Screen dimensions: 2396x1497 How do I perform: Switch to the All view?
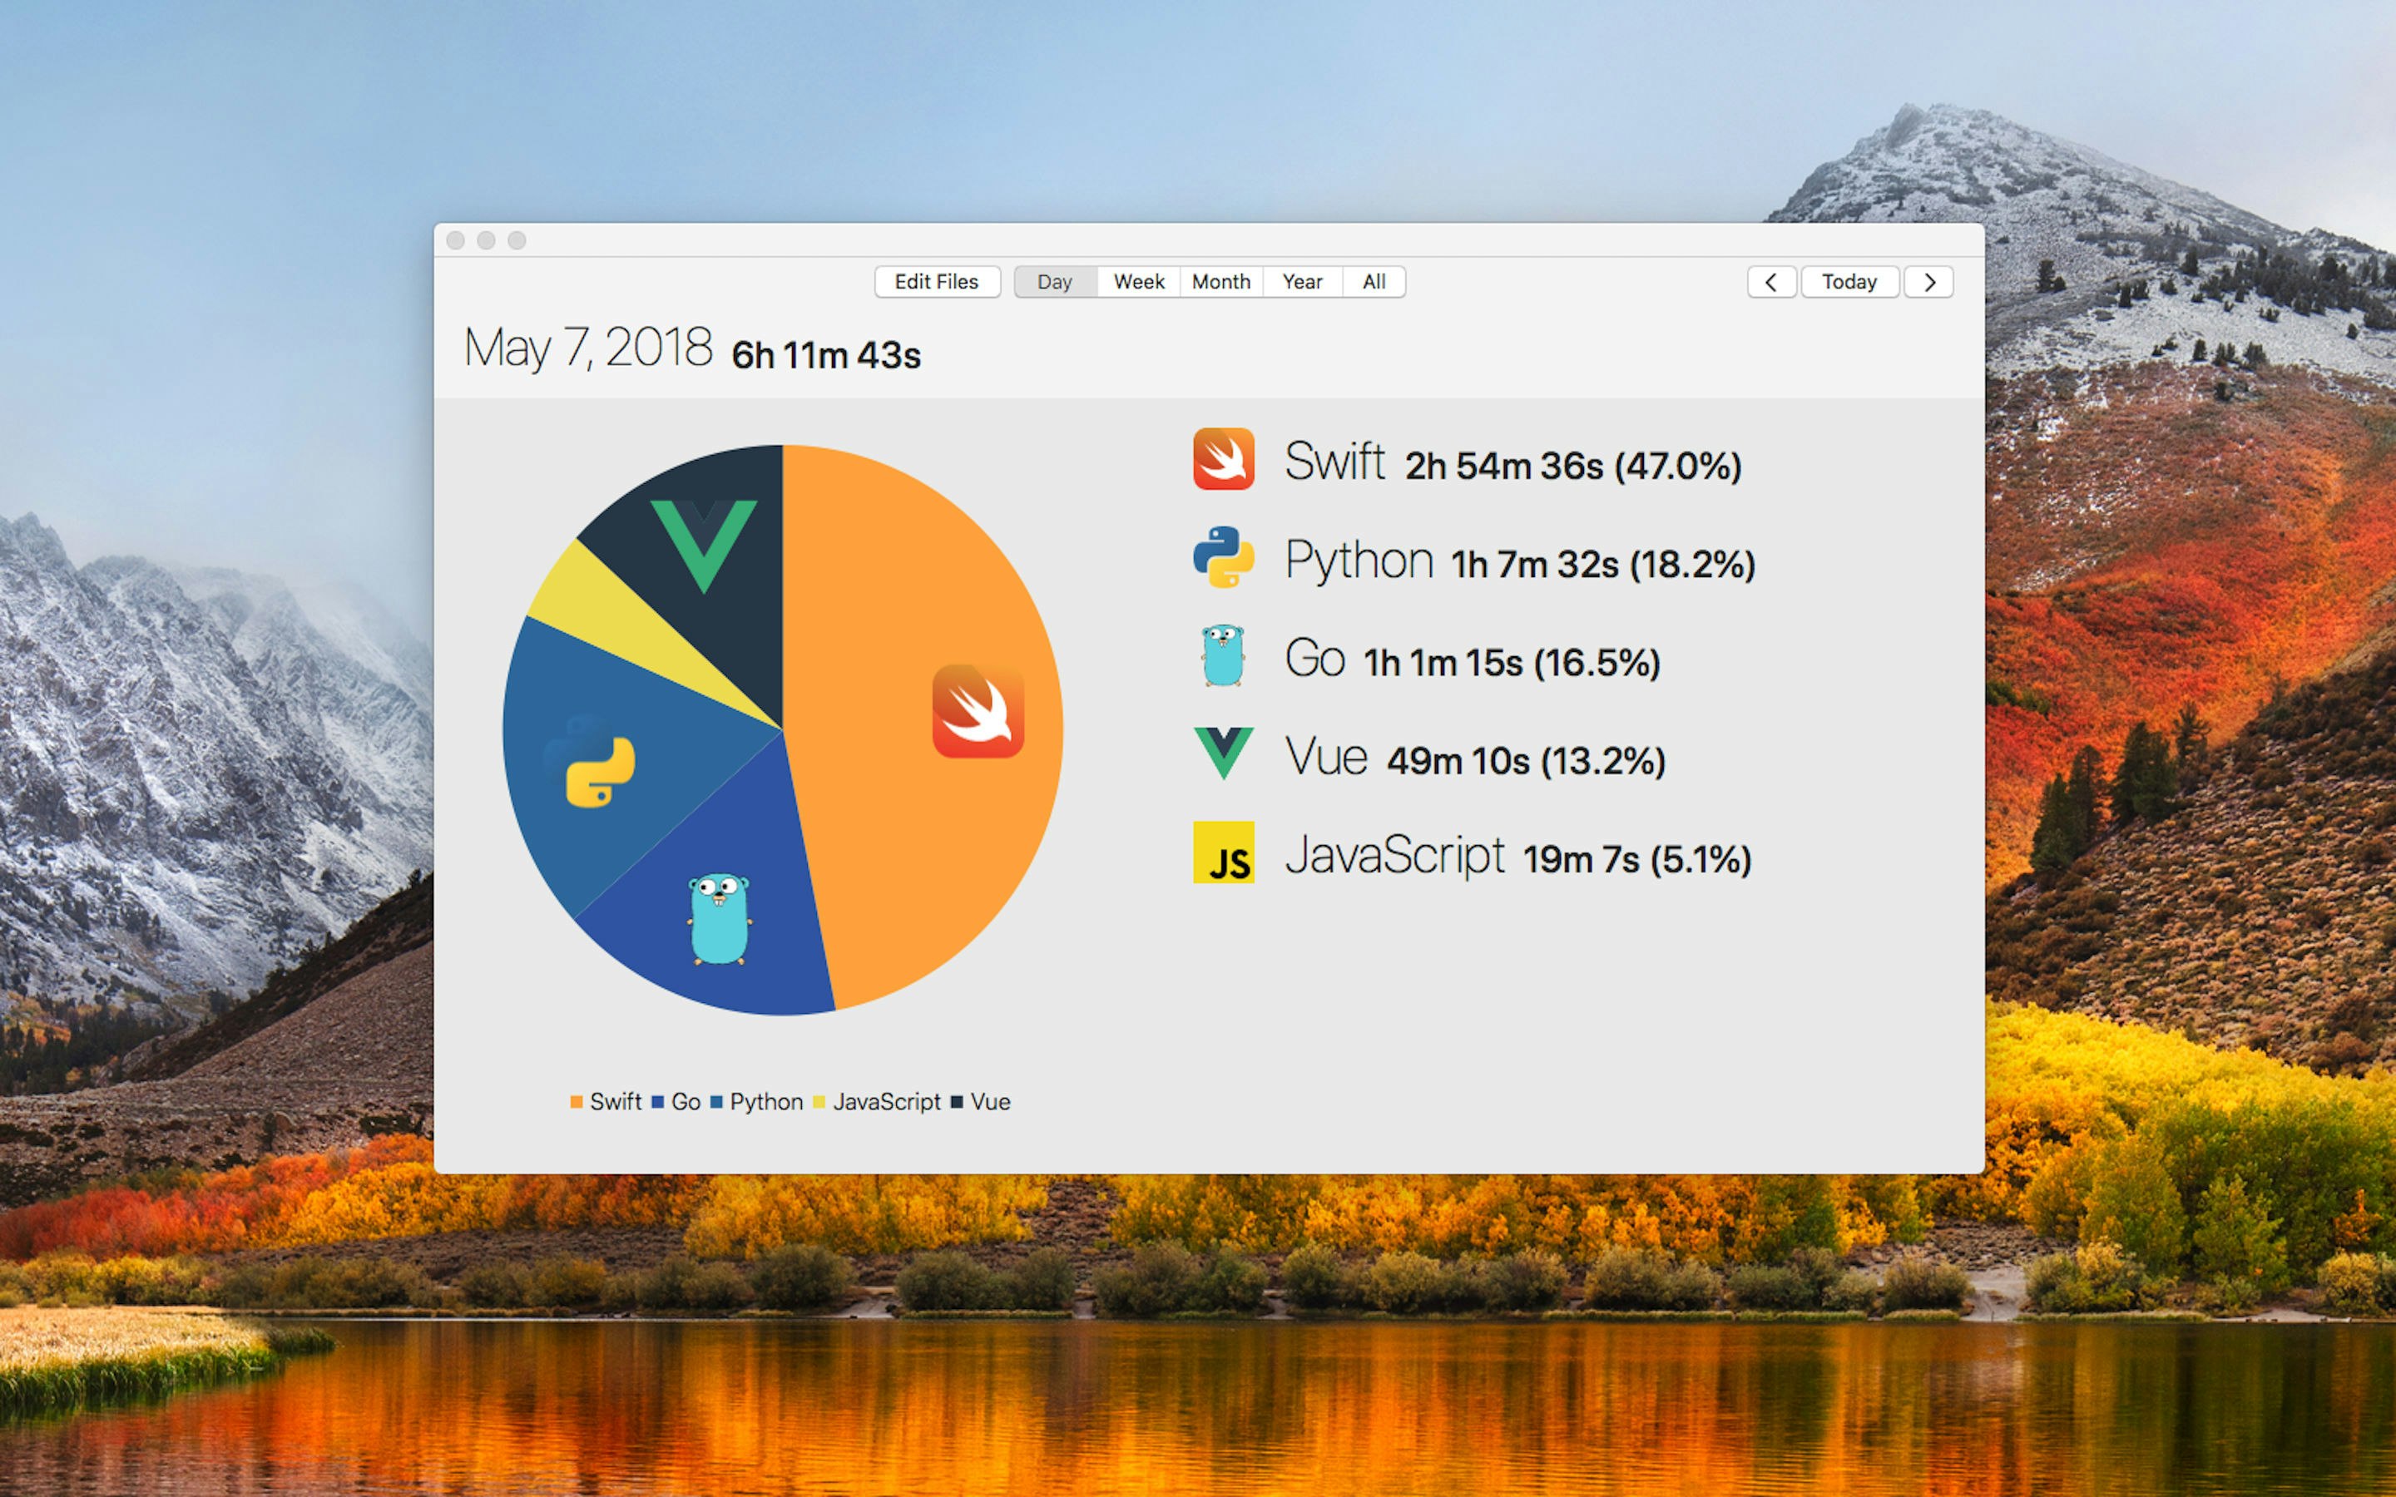point(1374,282)
